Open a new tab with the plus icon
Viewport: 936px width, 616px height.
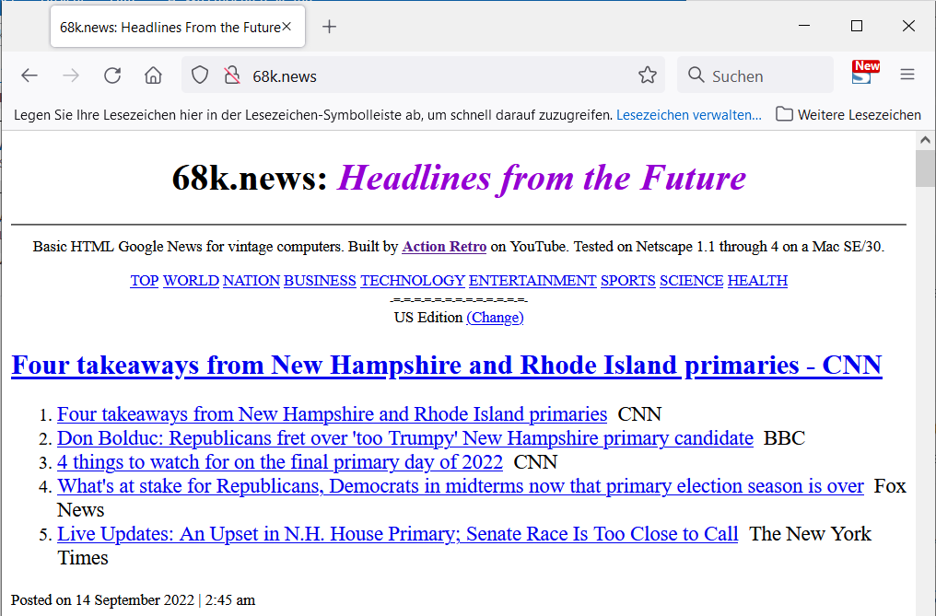pyautogui.click(x=329, y=27)
